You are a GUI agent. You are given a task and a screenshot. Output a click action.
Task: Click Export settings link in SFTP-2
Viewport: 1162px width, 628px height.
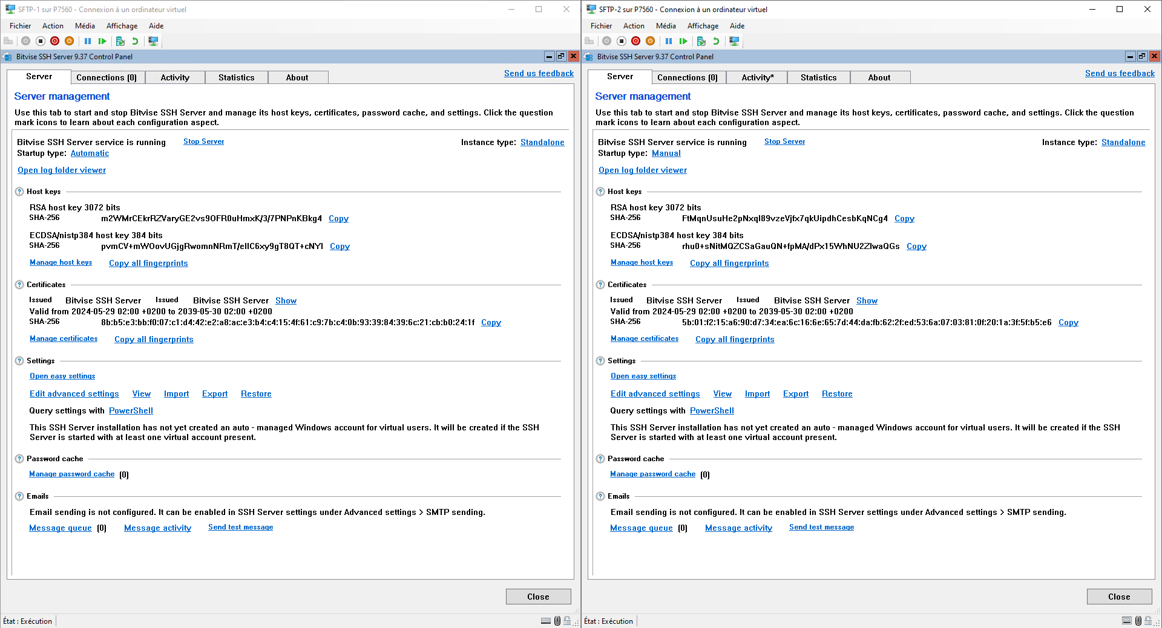click(795, 394)
